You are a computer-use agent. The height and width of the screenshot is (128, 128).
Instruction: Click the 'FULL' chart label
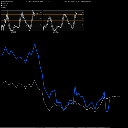pyautogui.click(x=56, y=32)
